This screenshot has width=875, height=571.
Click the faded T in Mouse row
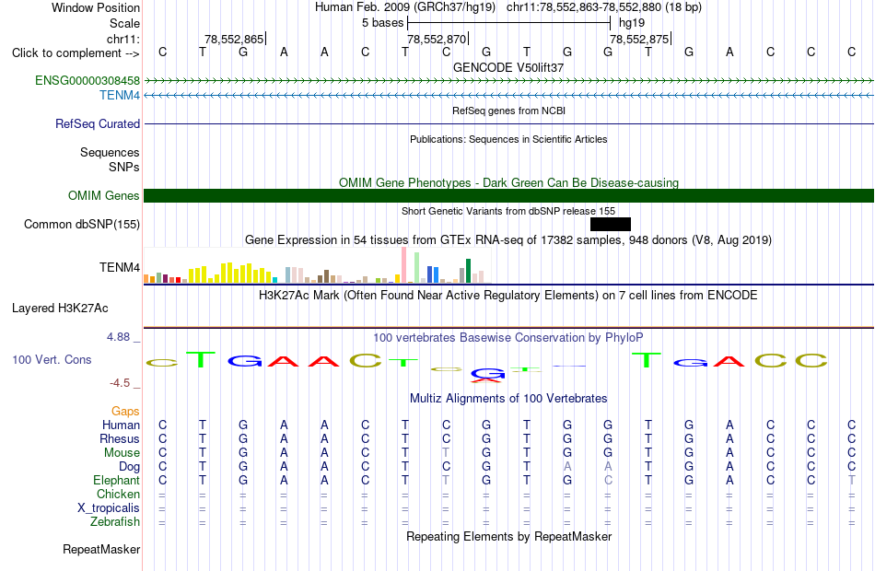445,453
